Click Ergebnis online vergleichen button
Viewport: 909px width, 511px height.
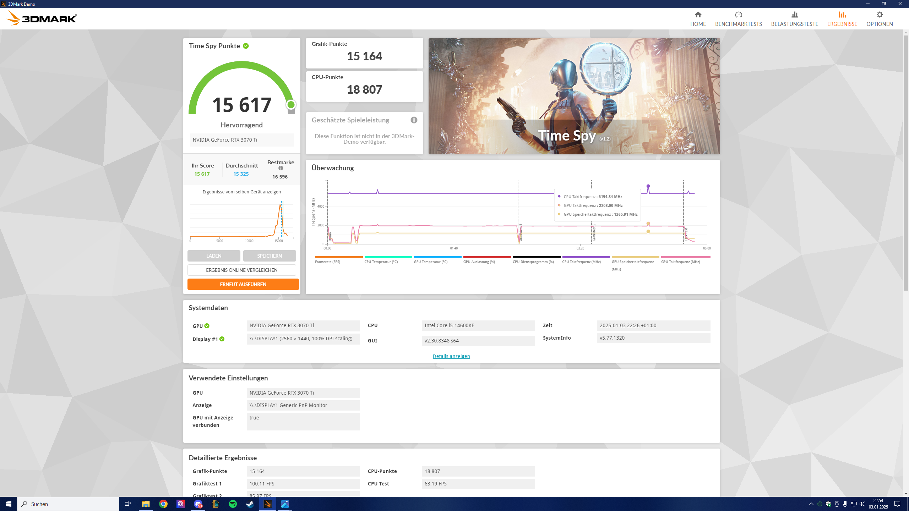coord(241,270)
